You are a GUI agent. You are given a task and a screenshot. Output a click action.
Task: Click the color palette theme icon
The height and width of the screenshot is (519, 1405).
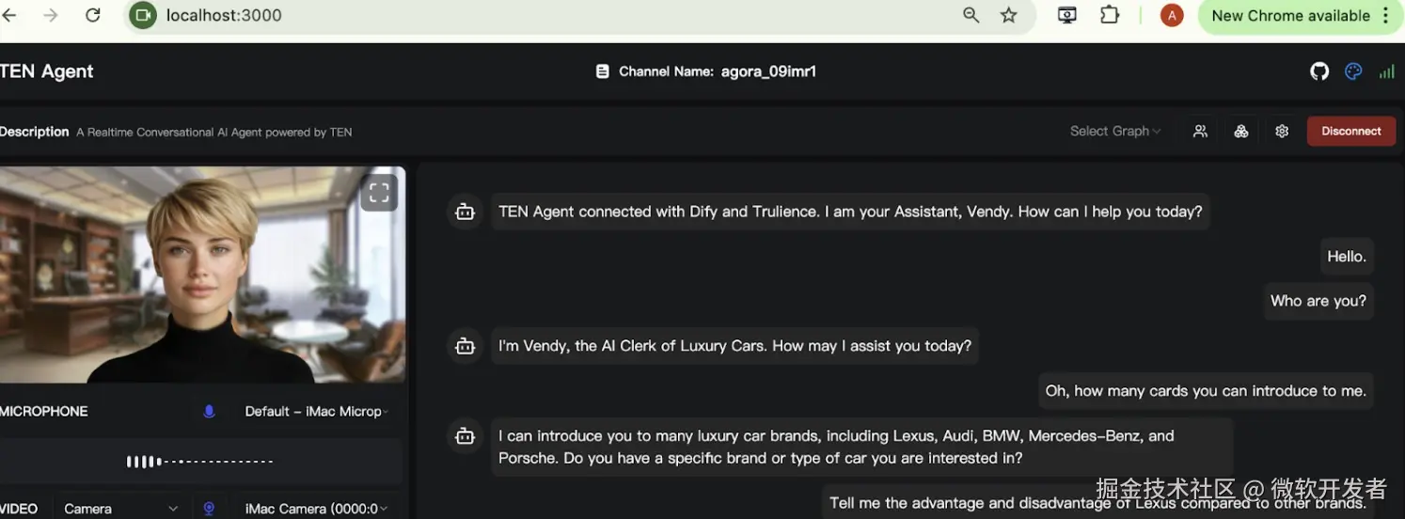(1353, 71)
